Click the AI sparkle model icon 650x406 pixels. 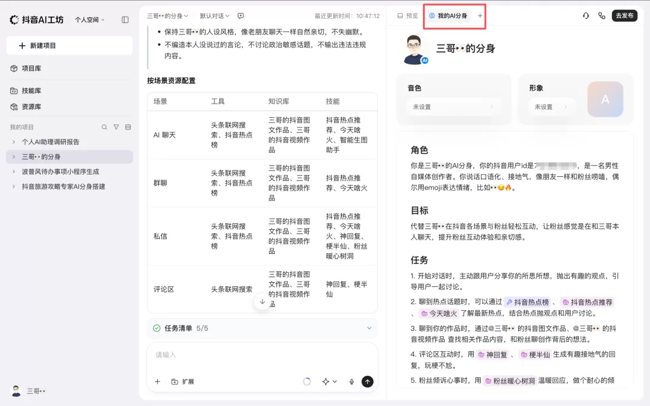point(326,381)
